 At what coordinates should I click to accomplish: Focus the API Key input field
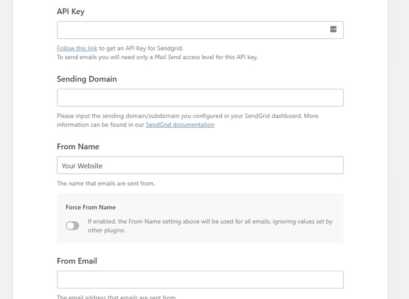click(191, 30)
